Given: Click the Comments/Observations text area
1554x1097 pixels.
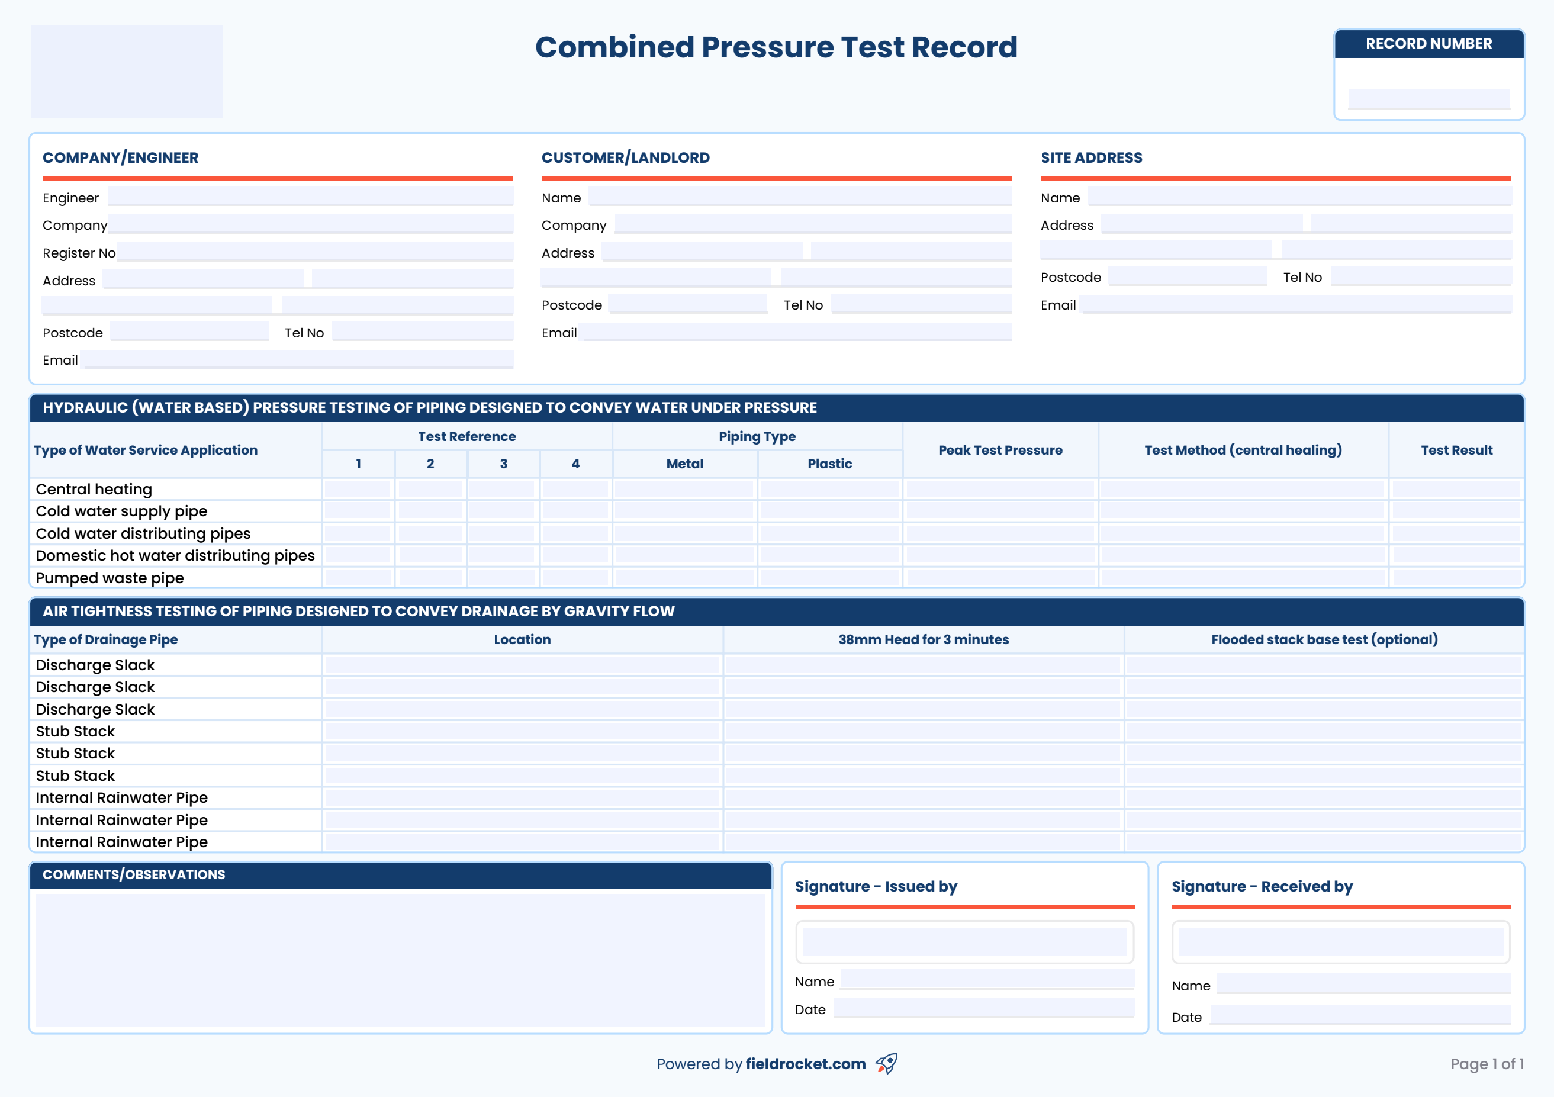Looking at the screenshot, I should (400, 960).
